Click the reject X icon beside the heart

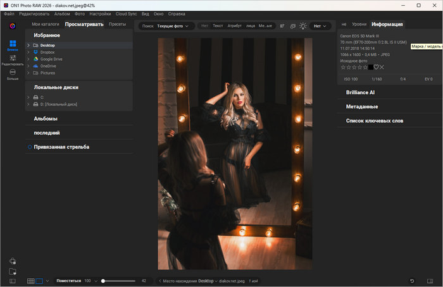pyautogui.click(x=382, y=67)
